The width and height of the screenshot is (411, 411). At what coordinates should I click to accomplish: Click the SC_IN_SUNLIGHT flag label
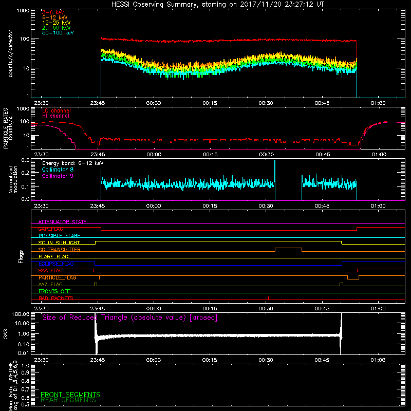point(59,242)
